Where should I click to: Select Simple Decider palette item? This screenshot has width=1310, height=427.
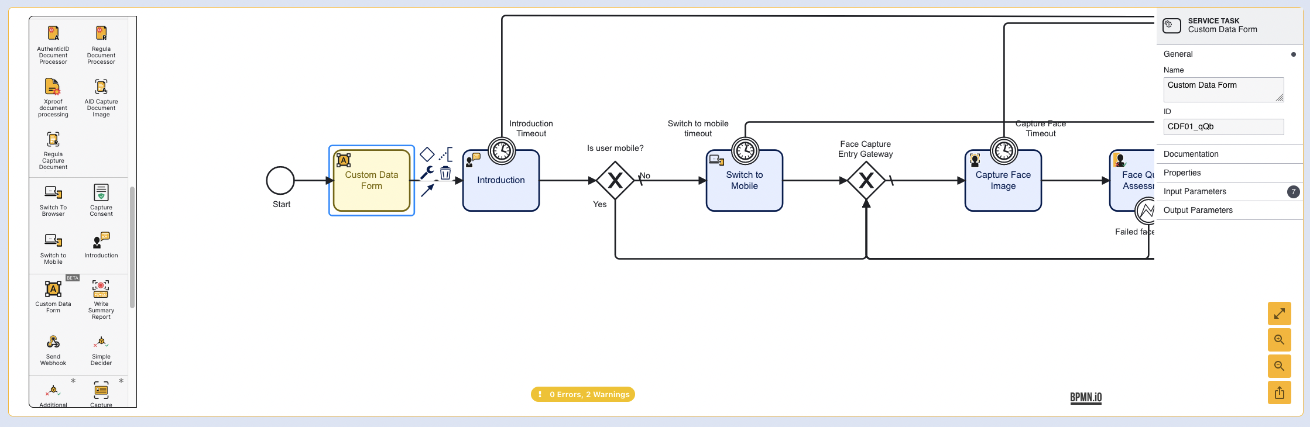(101, 350)
